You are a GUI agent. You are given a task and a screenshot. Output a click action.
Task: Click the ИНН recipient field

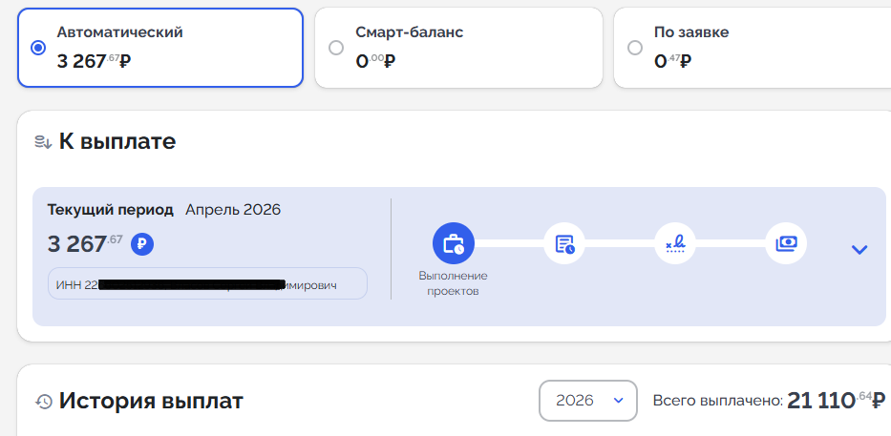(x=207, y=283)
